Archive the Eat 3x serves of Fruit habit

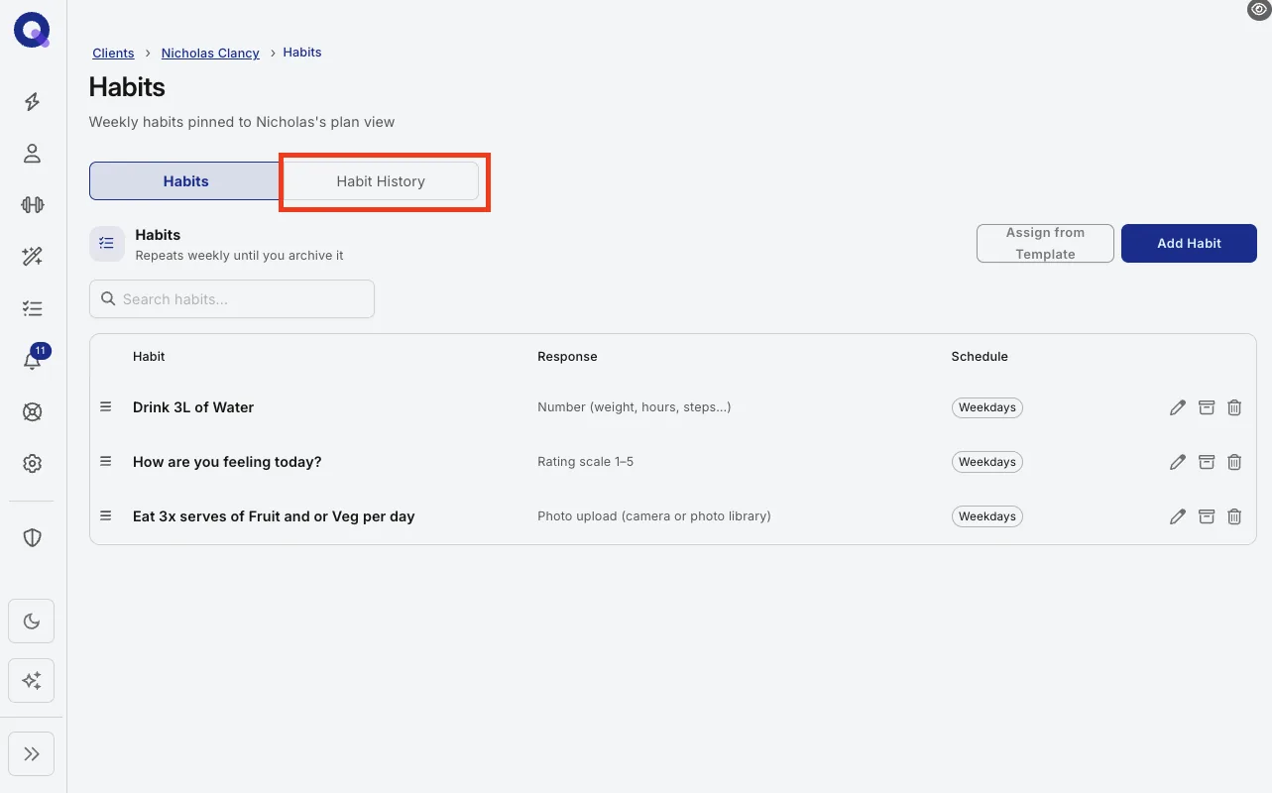tap(1207, 516)
